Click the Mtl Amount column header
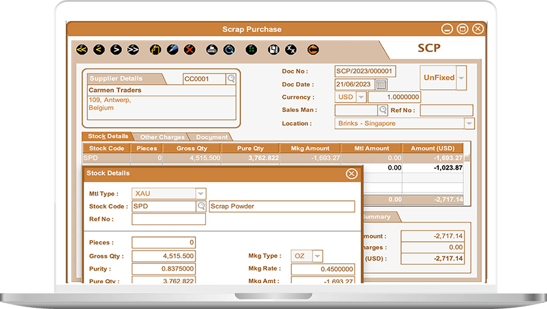This screenshot has height=309, width=547. point(371,148)
